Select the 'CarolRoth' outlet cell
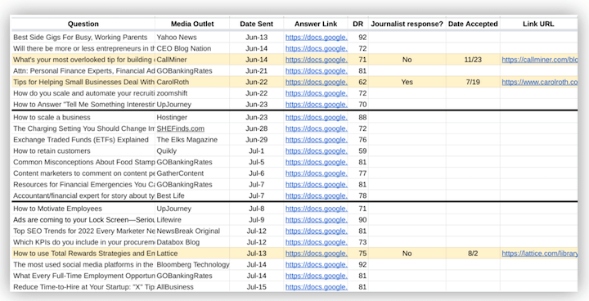Screen dimensions: 589x301 [x=192, y=82]
